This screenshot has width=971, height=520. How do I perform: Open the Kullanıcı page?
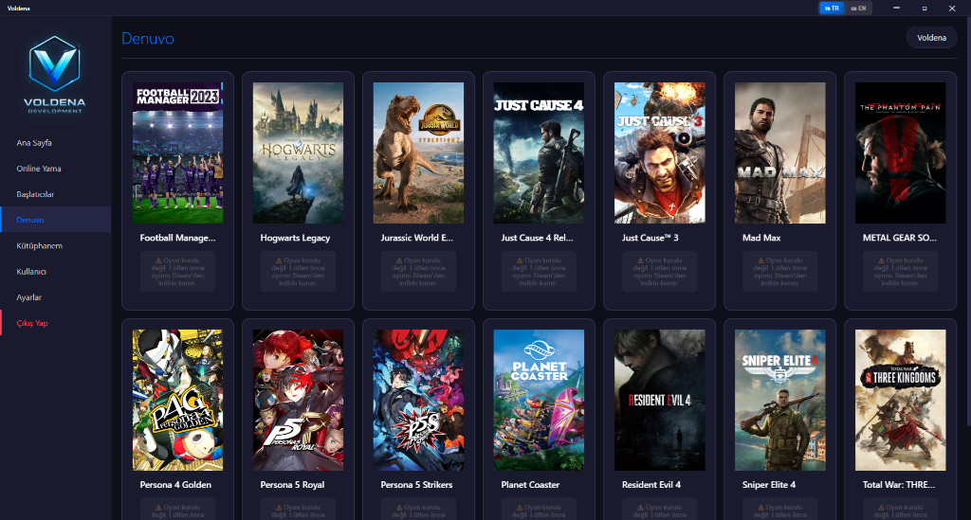click(x=56, y=272)
